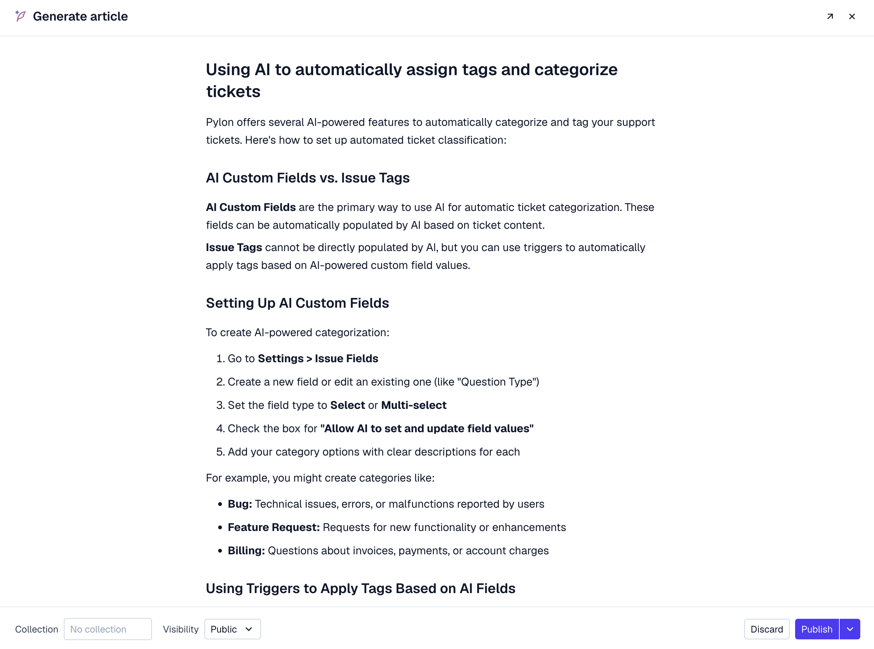The image size is (874, 649).
Task: Close the Generate article dialog
Action: tap(852, 16)
